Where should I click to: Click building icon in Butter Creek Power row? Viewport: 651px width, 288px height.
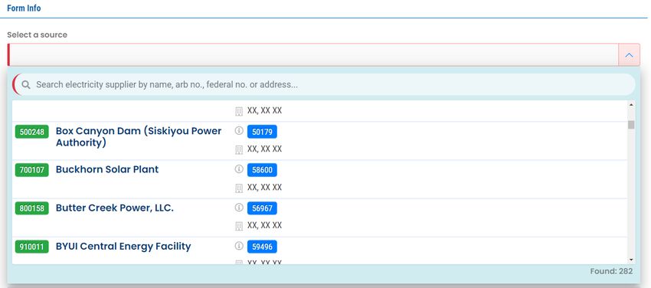point(239,226)
